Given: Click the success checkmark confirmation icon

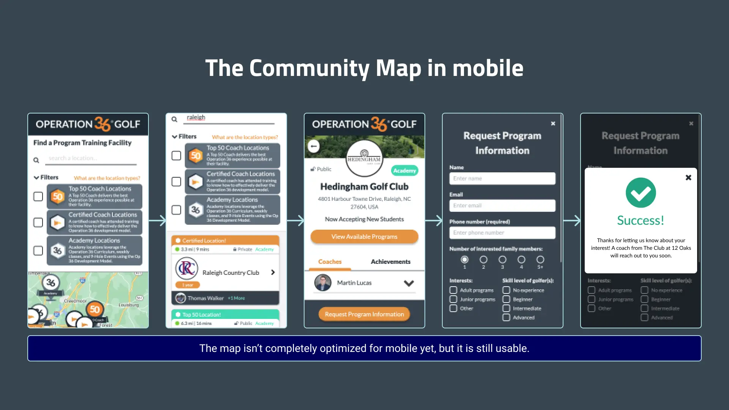Looking at the screenshot, I should (641, 193).
